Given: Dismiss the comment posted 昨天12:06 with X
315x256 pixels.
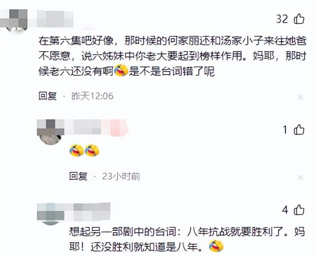Looking at the screenshot, I should click(300, 97).
